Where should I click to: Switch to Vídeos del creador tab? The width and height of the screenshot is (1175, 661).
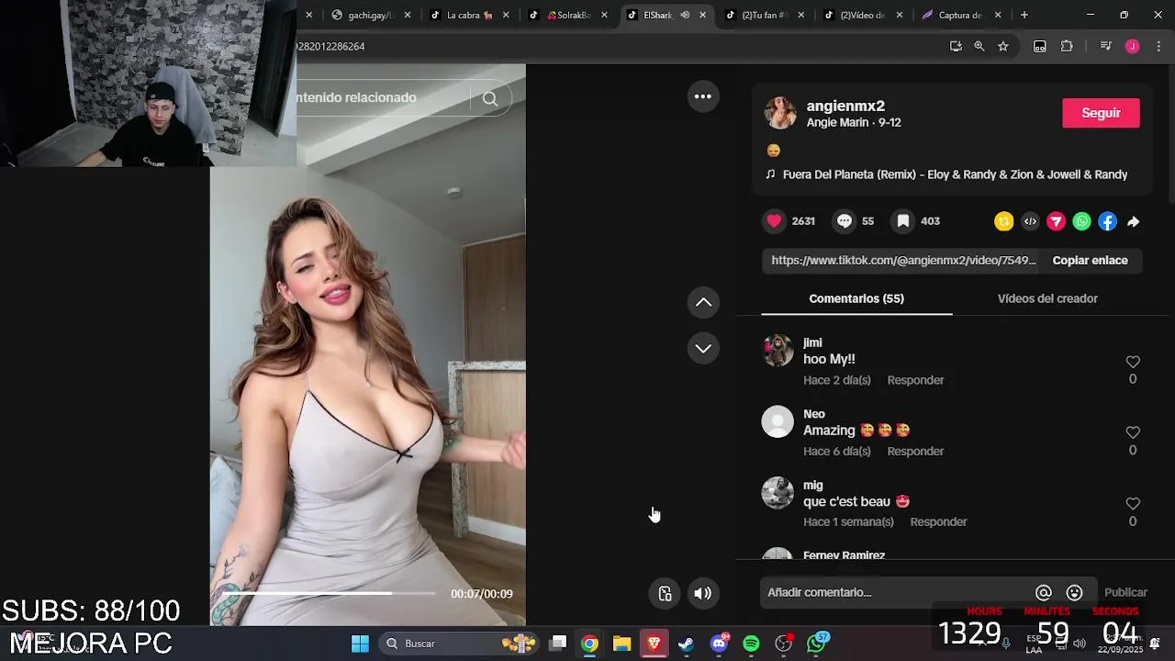pos(1047,298)
